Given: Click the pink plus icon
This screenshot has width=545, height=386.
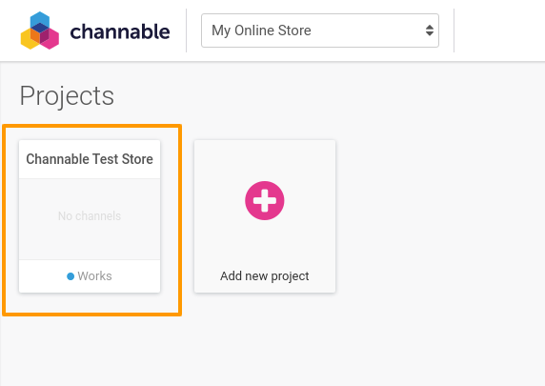Looking at the screenshot, I should (265, 201).
